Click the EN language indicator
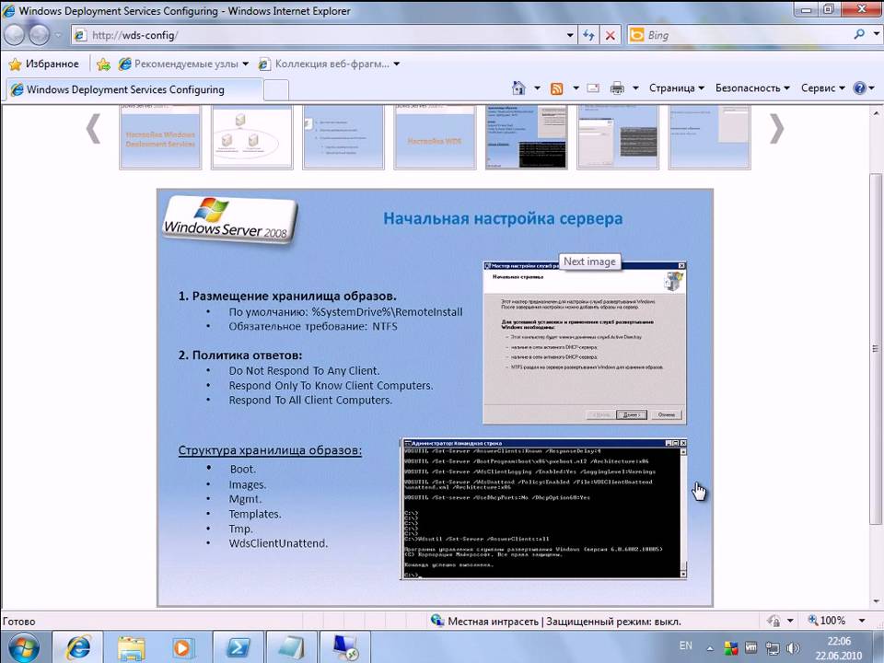This screenshot has width=884, height=663. pos(685,646)
